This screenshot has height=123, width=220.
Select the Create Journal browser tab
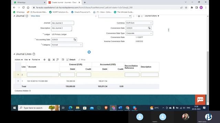point(64,2)
